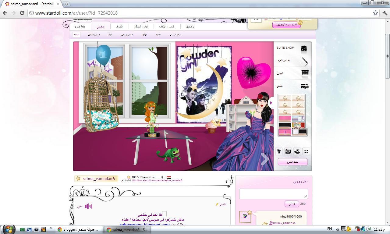Go back to the previous page
The width and height of the screenshot is (390, 234).
click(5, 13)
